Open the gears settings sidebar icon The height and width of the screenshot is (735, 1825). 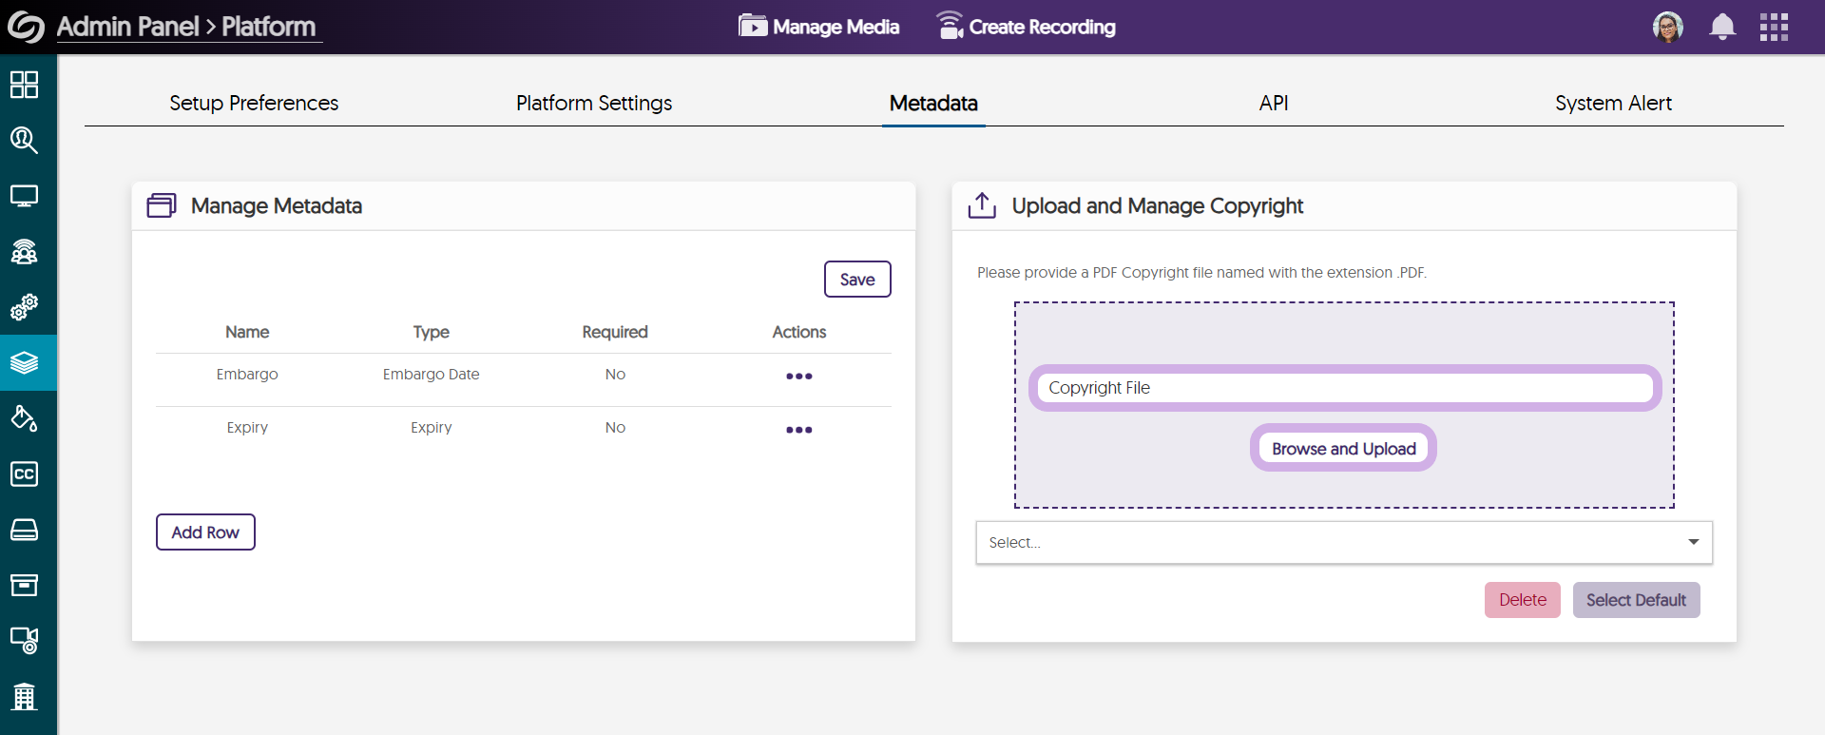pyautogui.click(x=24, y=307)
